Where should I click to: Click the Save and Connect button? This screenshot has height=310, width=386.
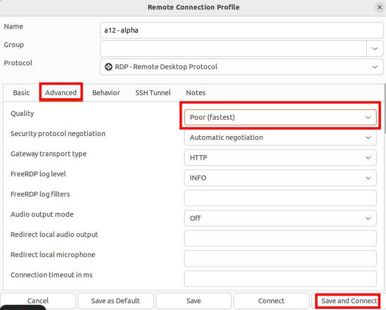[349, 301]
